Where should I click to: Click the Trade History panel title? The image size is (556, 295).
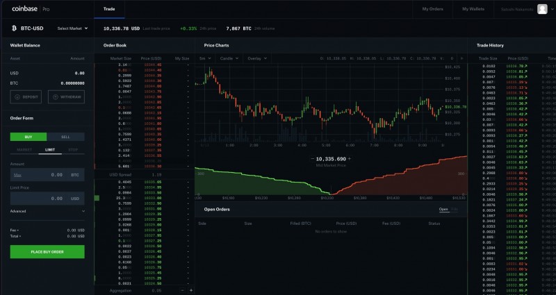pos(490,45)
